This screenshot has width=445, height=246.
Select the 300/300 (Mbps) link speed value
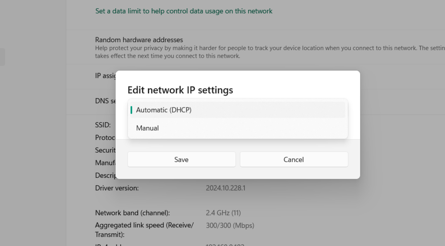click(230, 225)
